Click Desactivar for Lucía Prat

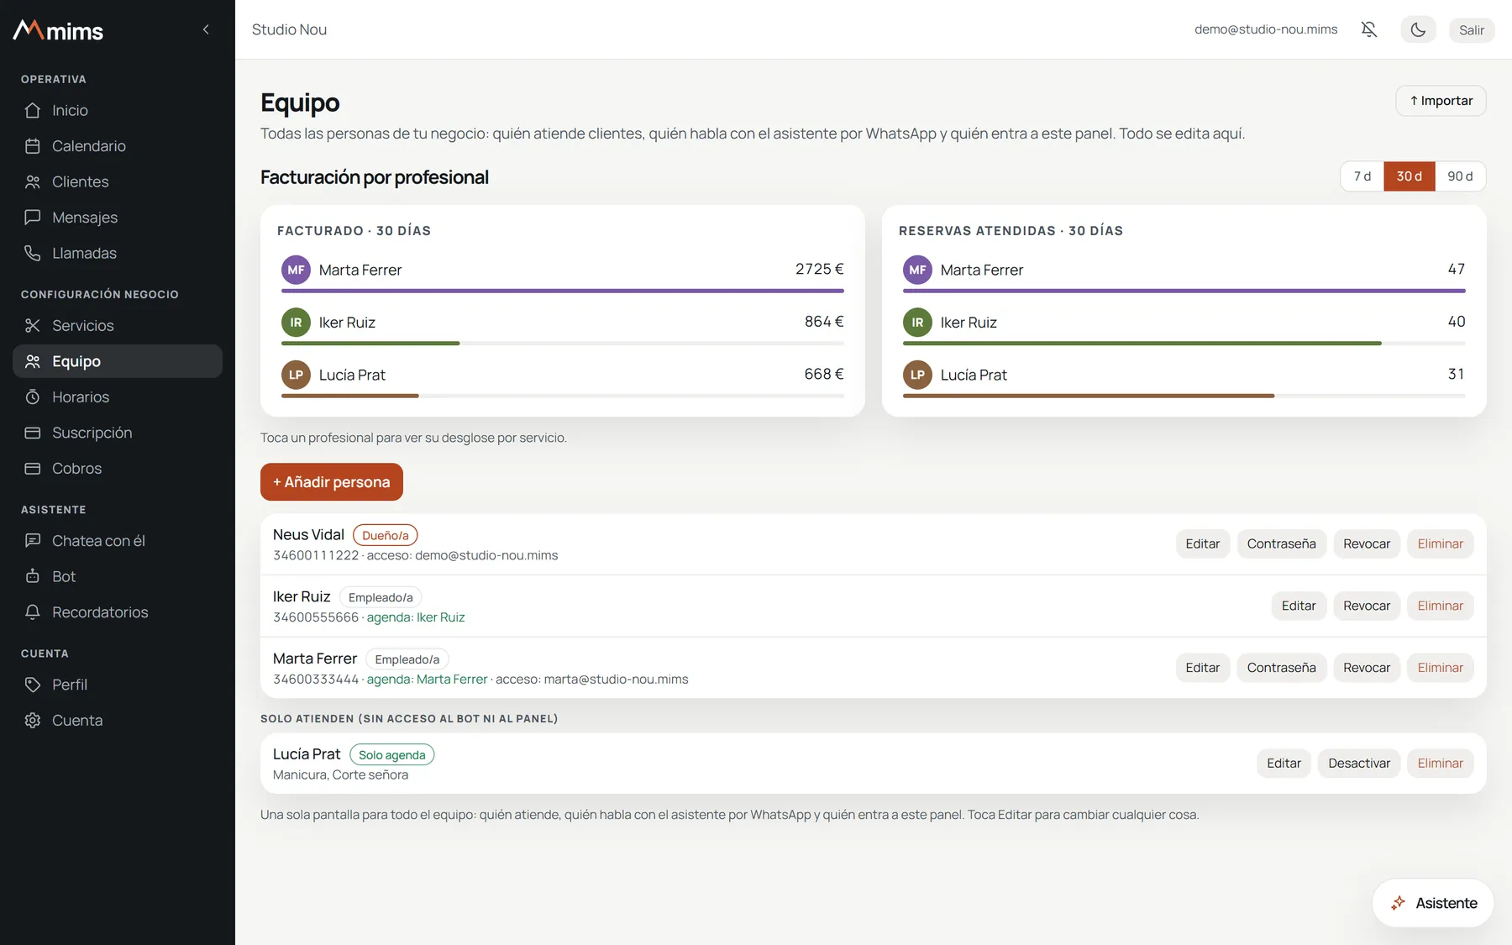tap(1358, 764)
